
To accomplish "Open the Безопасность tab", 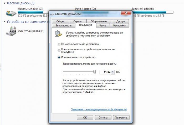I will 64,25.
